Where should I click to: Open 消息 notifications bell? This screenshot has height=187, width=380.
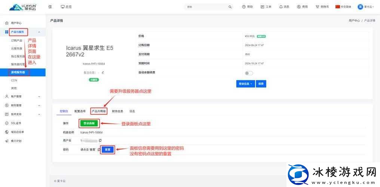click(284, 7)
